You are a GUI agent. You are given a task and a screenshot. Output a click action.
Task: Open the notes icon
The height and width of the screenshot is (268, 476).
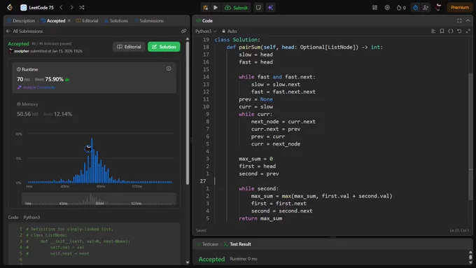tap(258, 8)
